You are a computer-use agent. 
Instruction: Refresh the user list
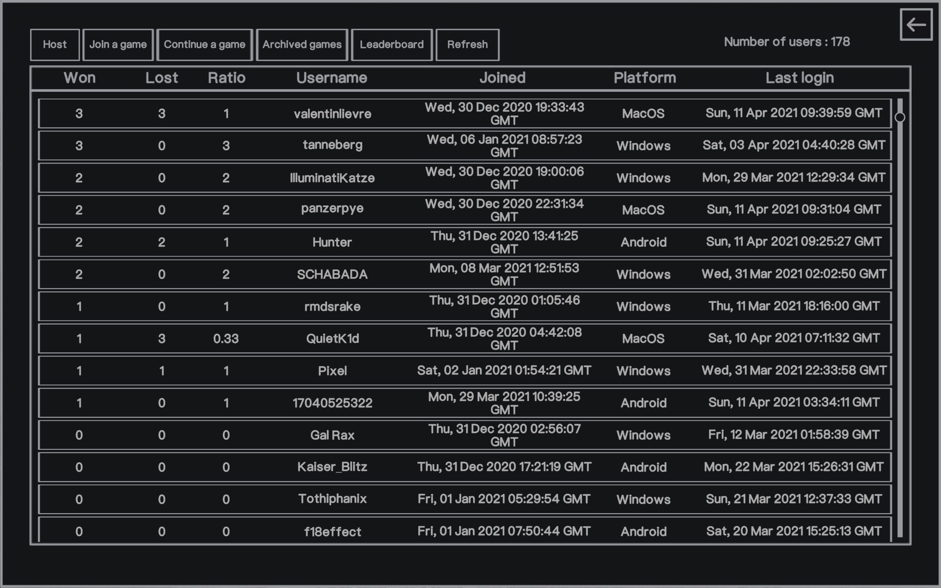coord(467,45)
